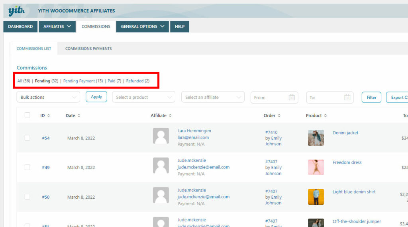
Task: Tick the checkbox for commission #54
Action: tap(27, 138)
